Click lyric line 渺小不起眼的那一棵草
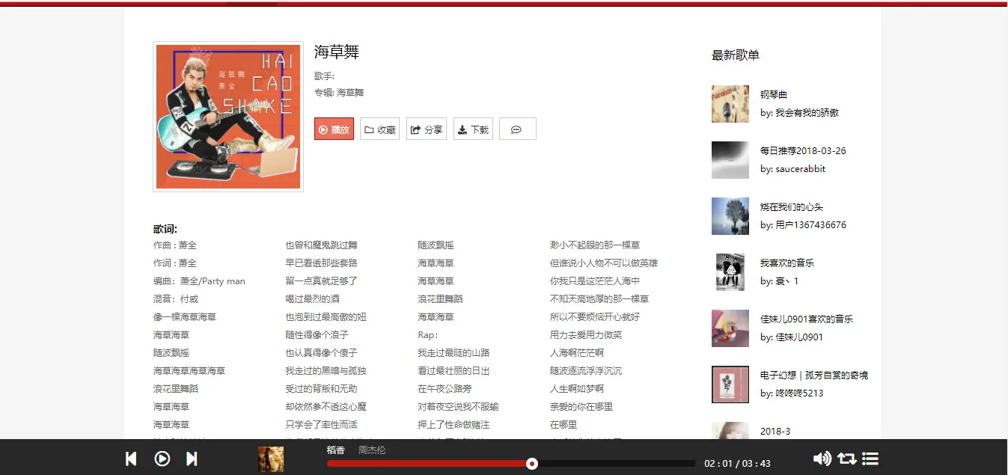The width and height of the screenshot is (1008, 475). pyautogui.click(x=595, y=245)
